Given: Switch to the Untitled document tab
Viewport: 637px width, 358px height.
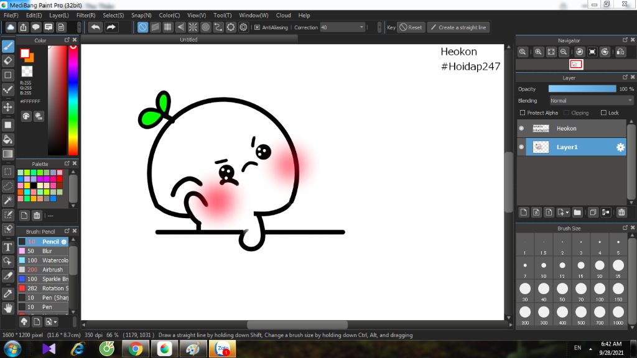Looking at the screenshot, I should pyautogui.click(x=189, y=39).
